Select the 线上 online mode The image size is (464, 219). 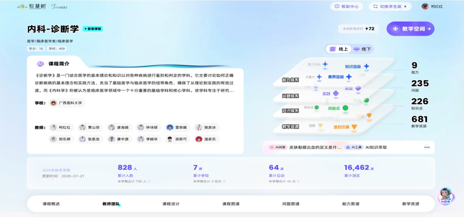coord(339,49)
